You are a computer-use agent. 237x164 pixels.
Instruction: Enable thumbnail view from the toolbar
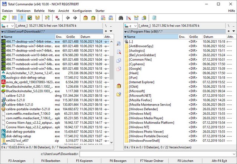[30, 18]
